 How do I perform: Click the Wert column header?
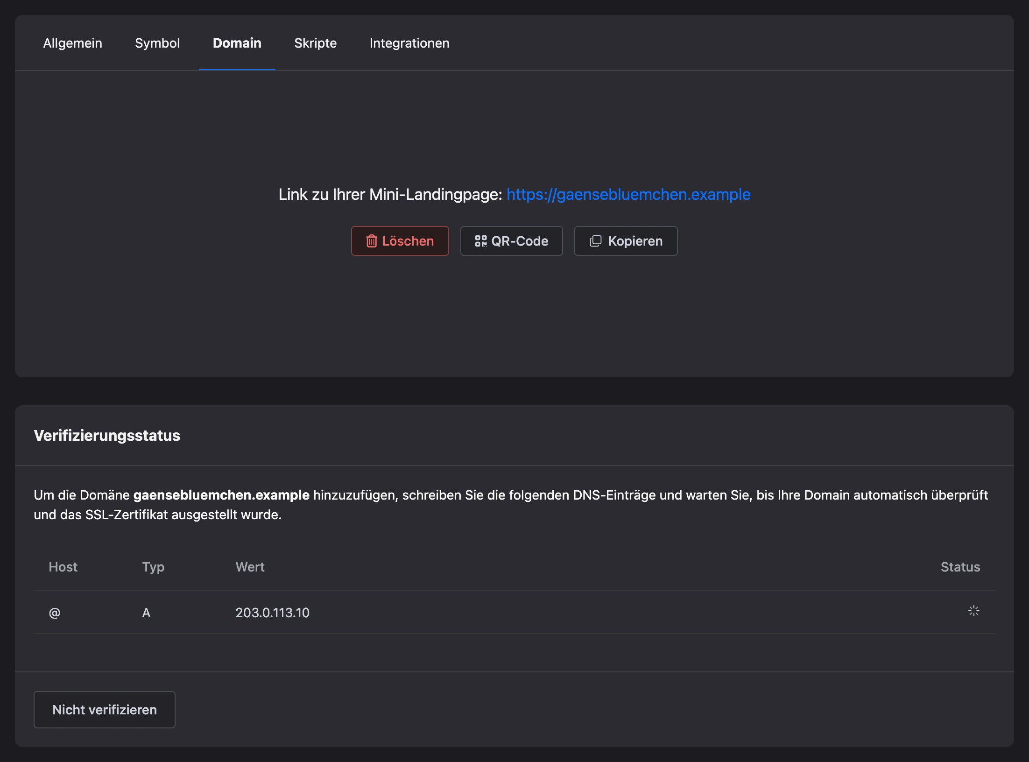(x=250, y=567)
